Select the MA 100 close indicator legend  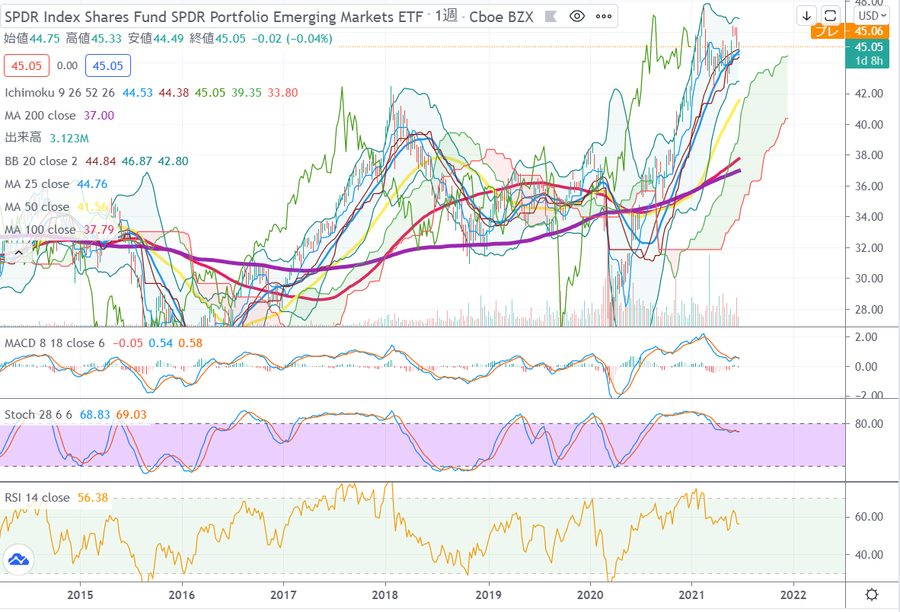40,230
